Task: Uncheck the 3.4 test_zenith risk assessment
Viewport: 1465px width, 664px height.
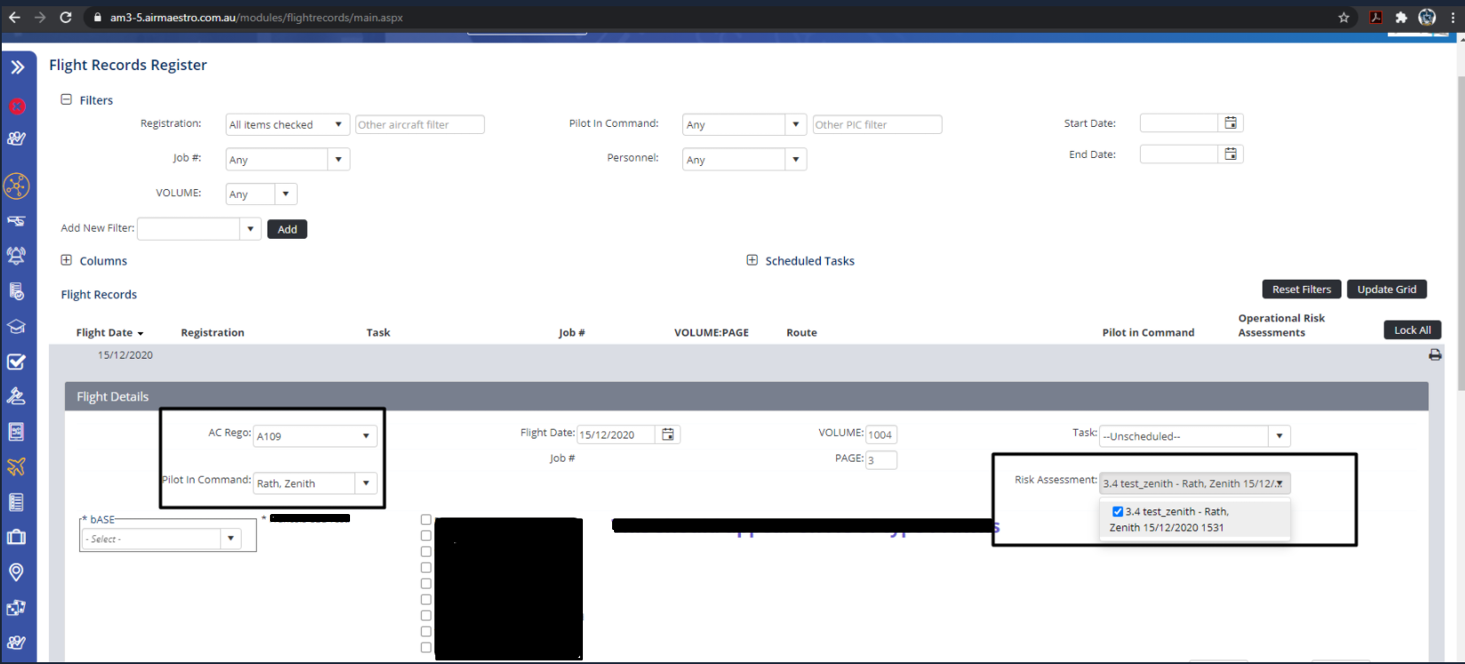Action: pos(1118,511)
